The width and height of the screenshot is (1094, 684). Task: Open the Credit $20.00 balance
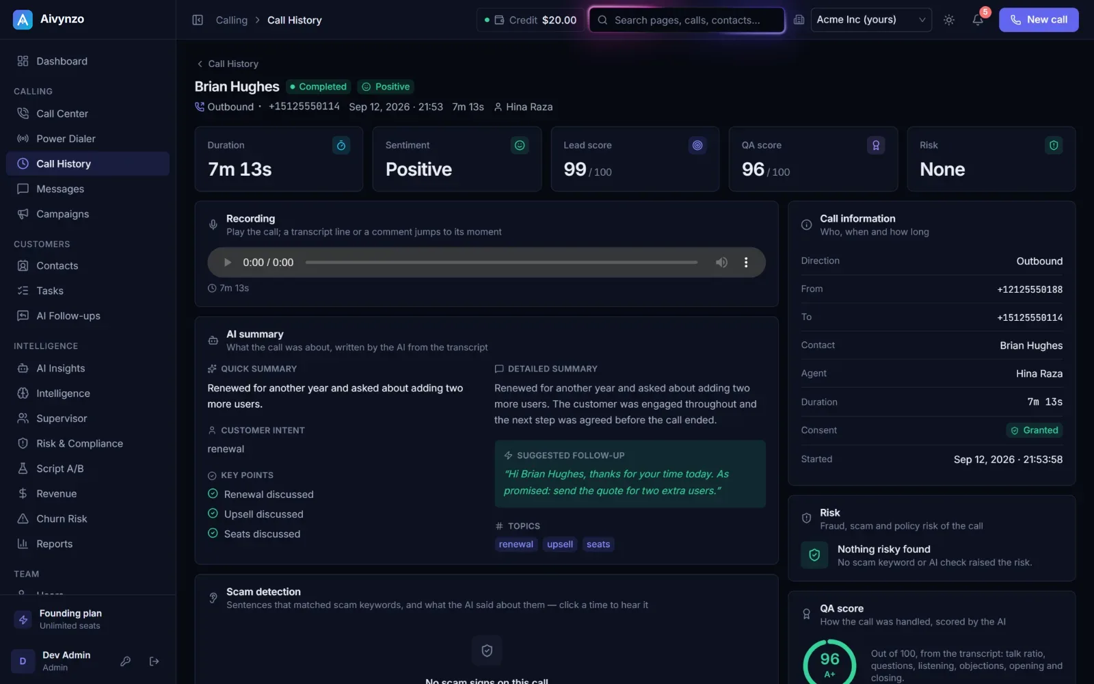[x=530, y=20]
